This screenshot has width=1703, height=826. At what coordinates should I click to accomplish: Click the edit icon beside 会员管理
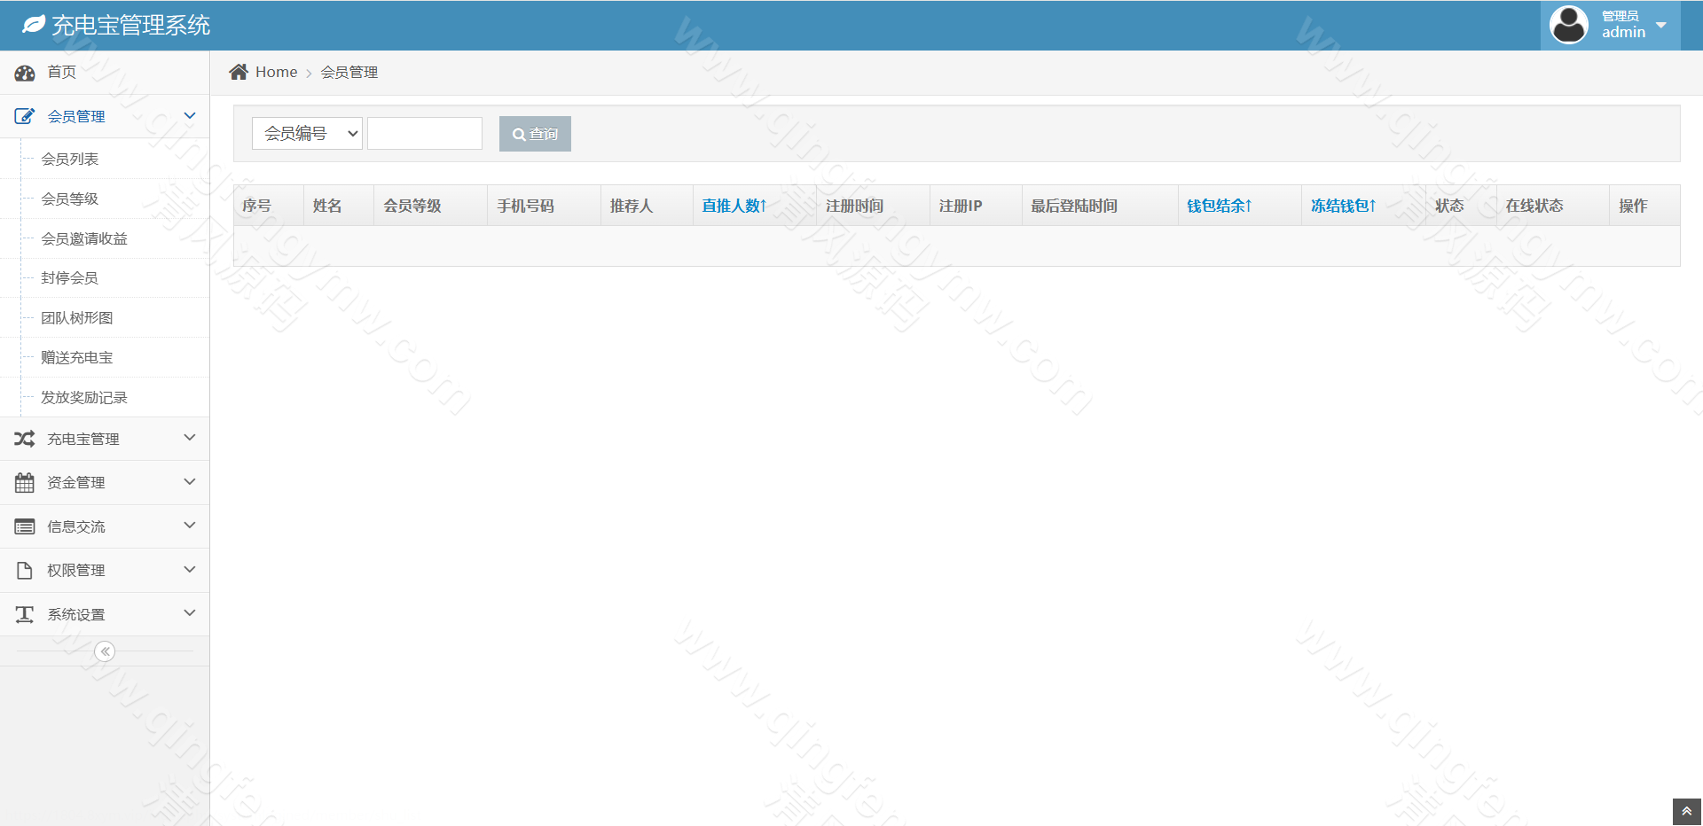tap(25, 116)
